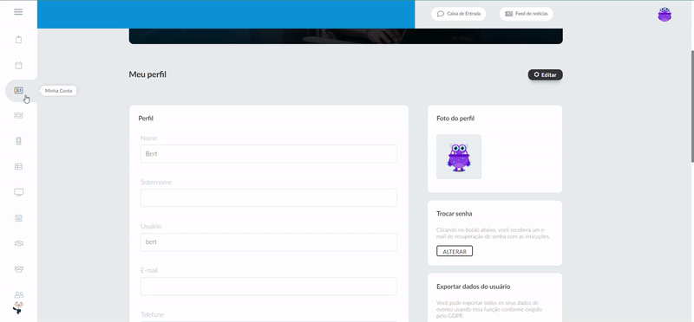
Task: Click the Usuário input field
Action: pos(269,242)
